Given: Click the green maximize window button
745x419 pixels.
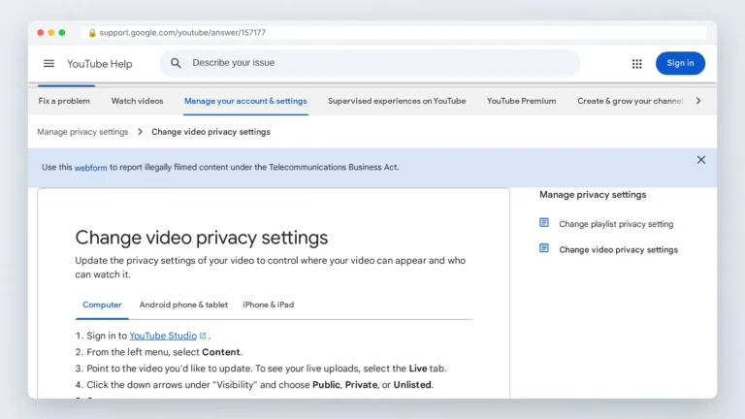Looking at the screenshot, I should pyautogui.click(x=62, y=32).
